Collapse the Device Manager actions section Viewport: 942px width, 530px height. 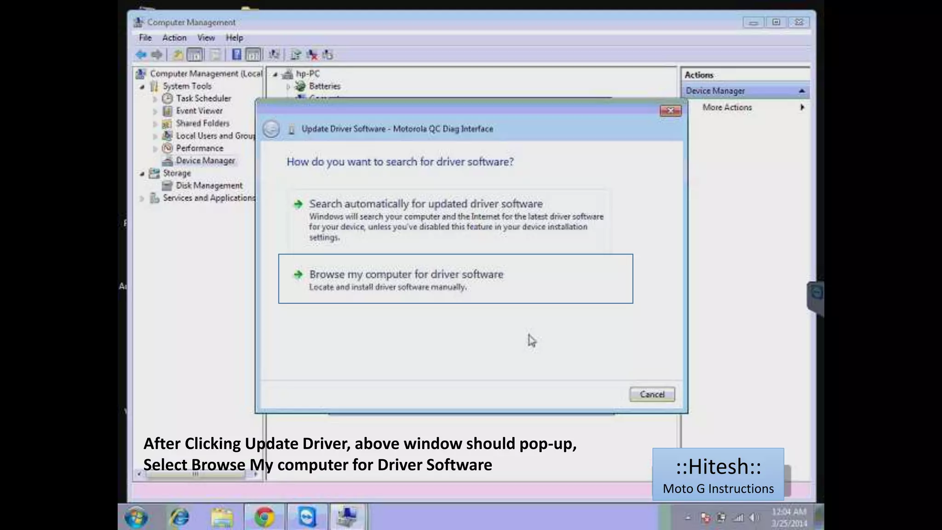pyautogui.click(x=802, y=91)
